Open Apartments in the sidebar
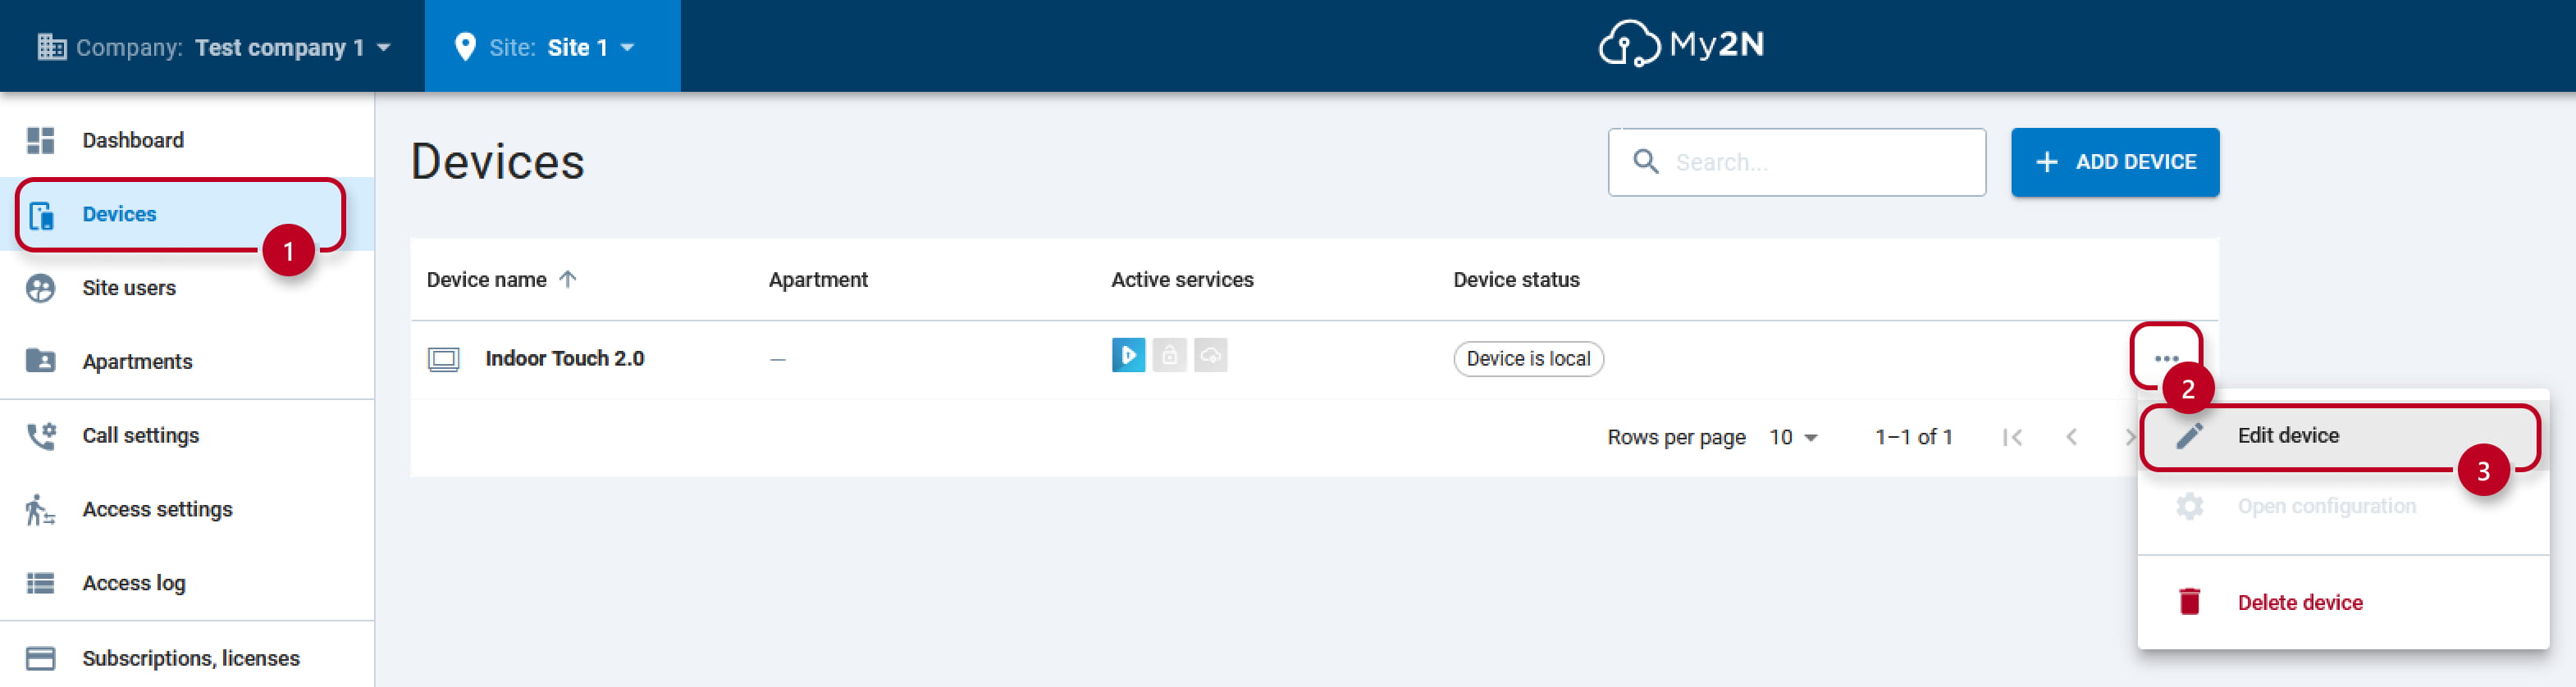 point(187,361)
